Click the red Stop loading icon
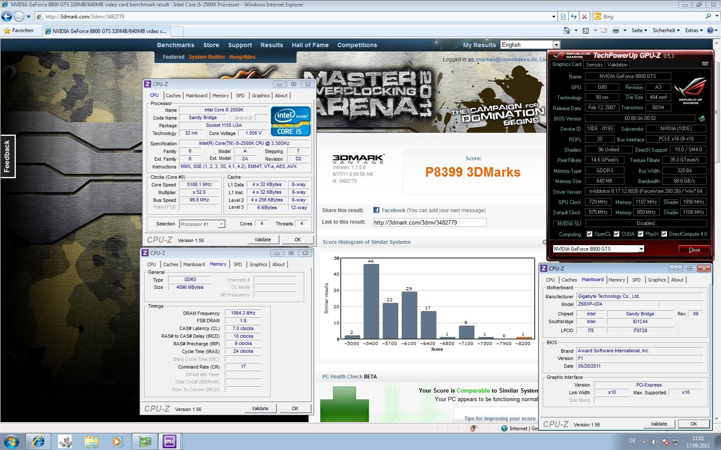This screenshot has height=450, width=721. click(x=584, y=17)
